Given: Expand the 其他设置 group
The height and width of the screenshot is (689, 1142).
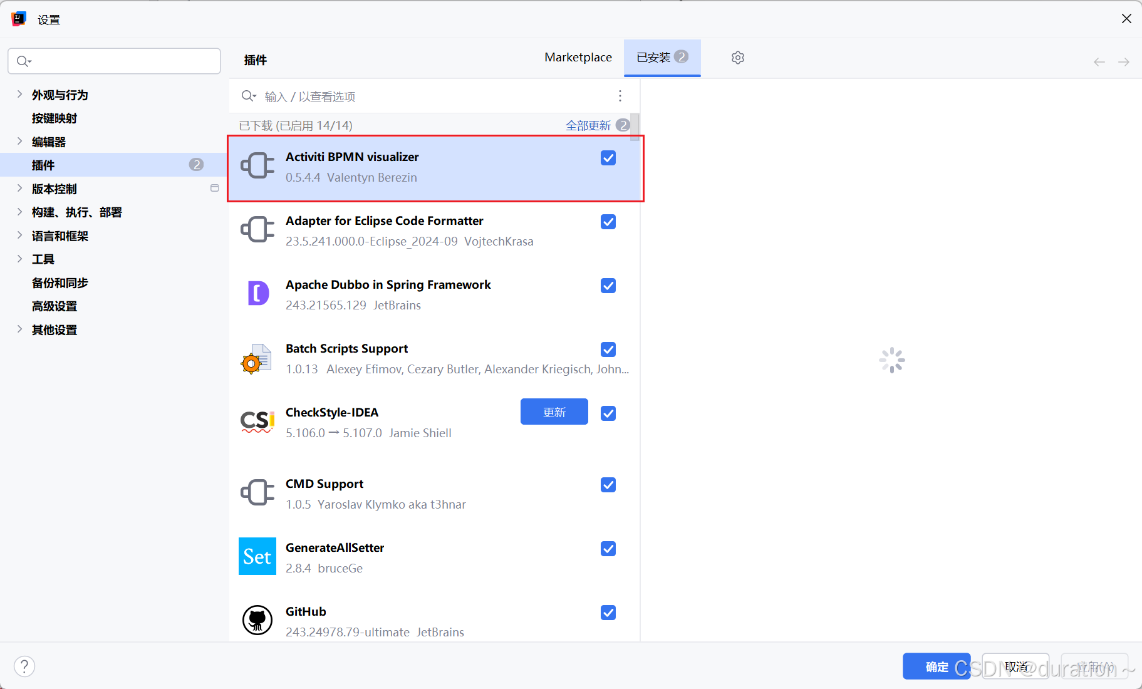Looking at the screenshot, I should point(19,329).
